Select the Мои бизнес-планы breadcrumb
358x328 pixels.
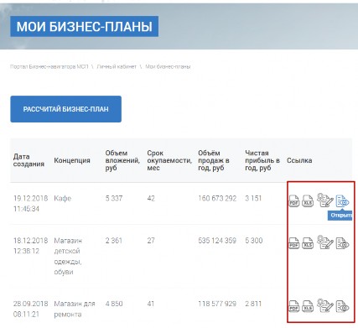(x=168, y=67)
